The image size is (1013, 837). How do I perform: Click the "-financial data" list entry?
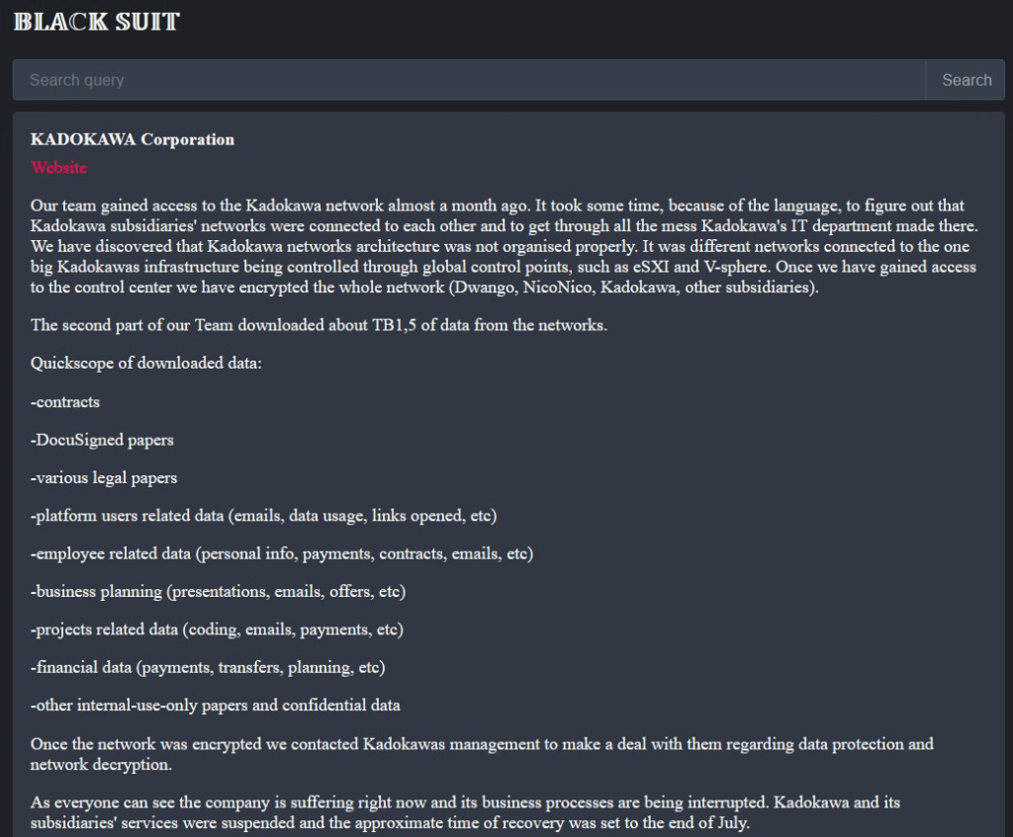(208, 667)
